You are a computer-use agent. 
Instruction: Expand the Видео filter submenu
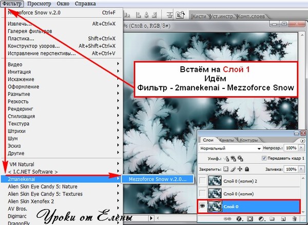[x=62, y=64]
